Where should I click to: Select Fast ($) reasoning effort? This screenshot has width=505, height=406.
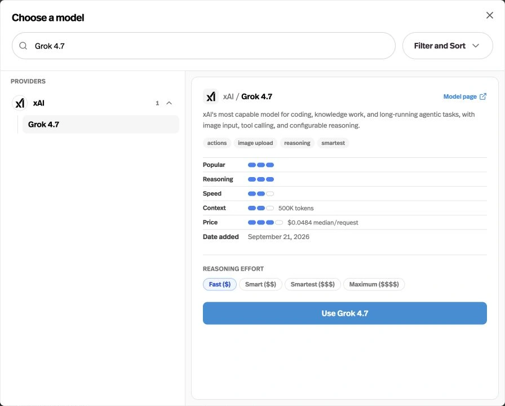coord(220,284)
